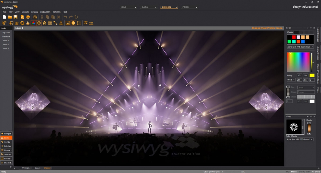This screenshot has width=321, height=173.
Task: Open the Render shortcut in the sidebar
Action: tap(6, 159)
